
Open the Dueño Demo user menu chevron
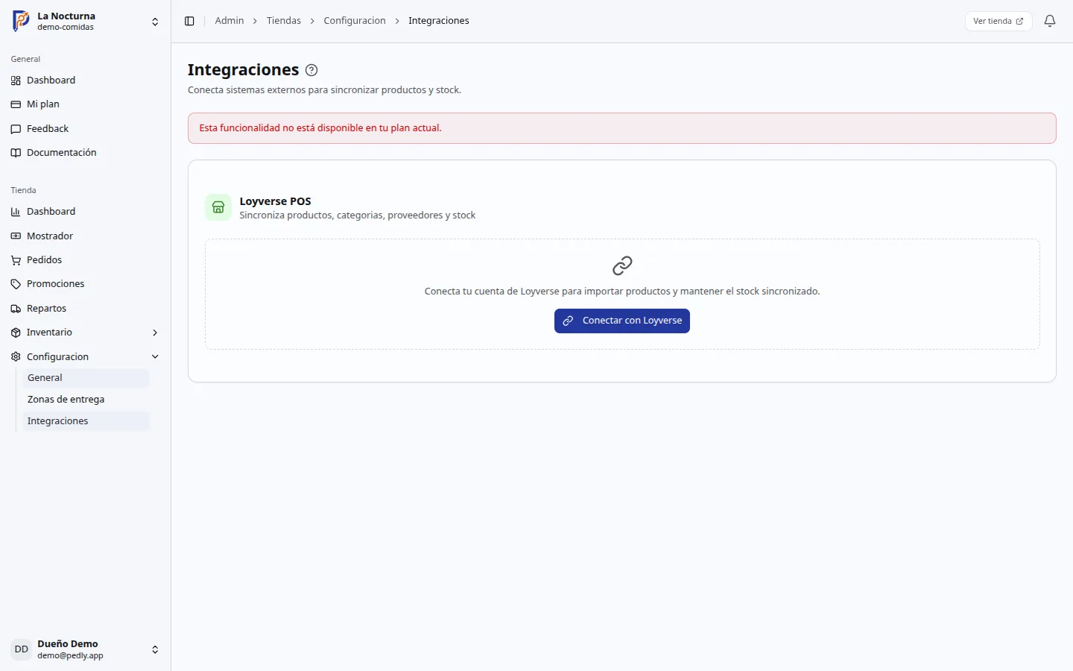[155, 649]
